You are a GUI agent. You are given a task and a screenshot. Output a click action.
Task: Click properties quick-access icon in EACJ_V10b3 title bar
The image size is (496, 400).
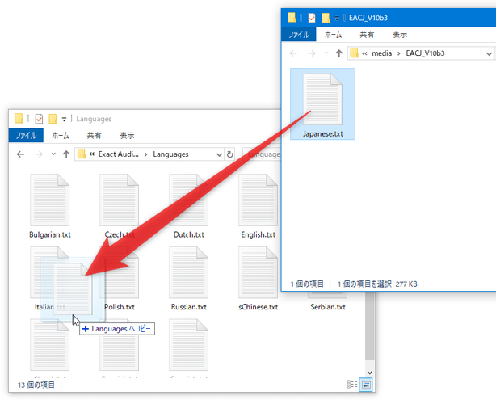pos(312,18)
